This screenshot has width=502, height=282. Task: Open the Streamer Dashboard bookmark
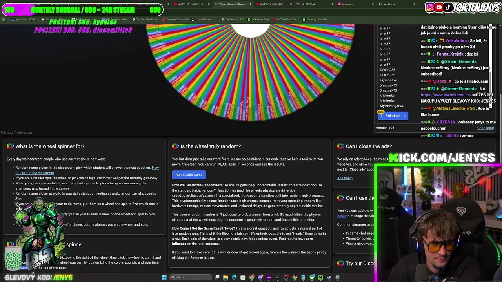175,19
